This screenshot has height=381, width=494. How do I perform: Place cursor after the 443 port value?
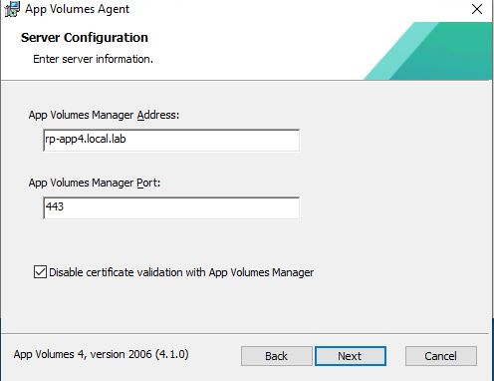click(x=64, y=206)
